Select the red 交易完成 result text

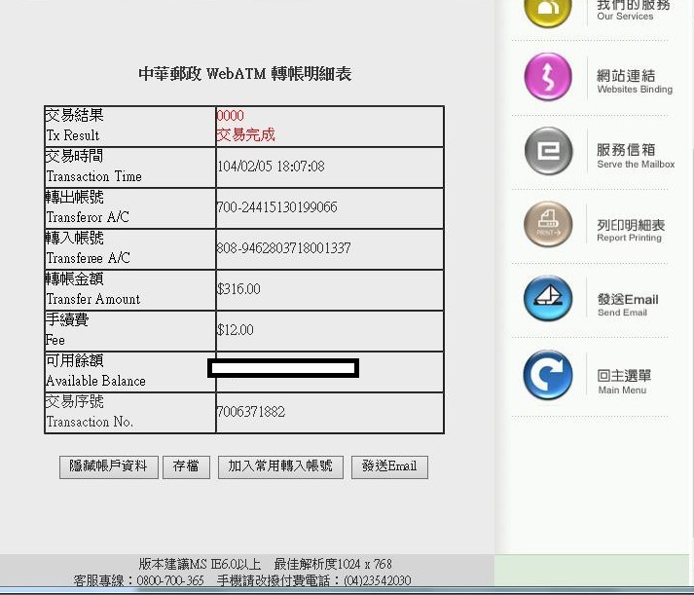click(245, 134)
